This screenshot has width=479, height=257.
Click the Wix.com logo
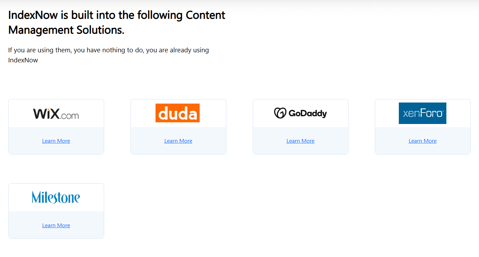coord(56,113)
